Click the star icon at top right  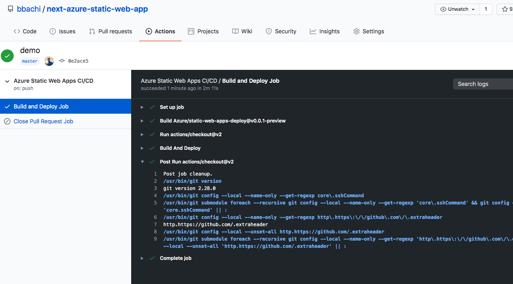(x=505, y=9)
